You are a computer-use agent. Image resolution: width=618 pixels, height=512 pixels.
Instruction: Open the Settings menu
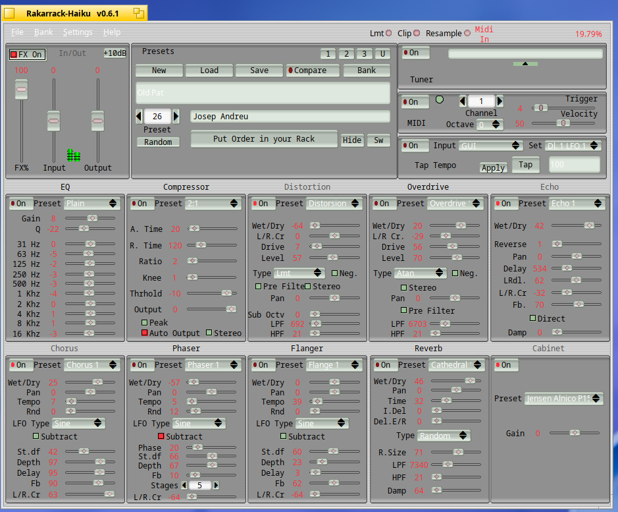78,32
